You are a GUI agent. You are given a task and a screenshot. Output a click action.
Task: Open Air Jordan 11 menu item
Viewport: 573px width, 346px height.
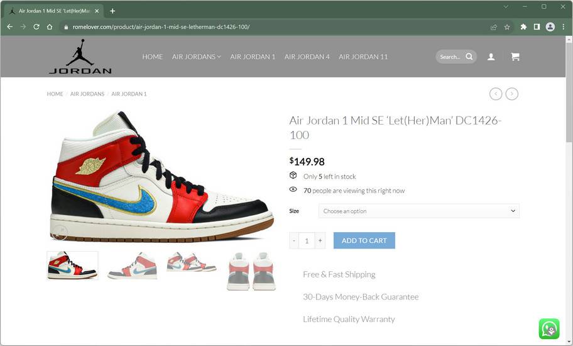pos(363,57)
